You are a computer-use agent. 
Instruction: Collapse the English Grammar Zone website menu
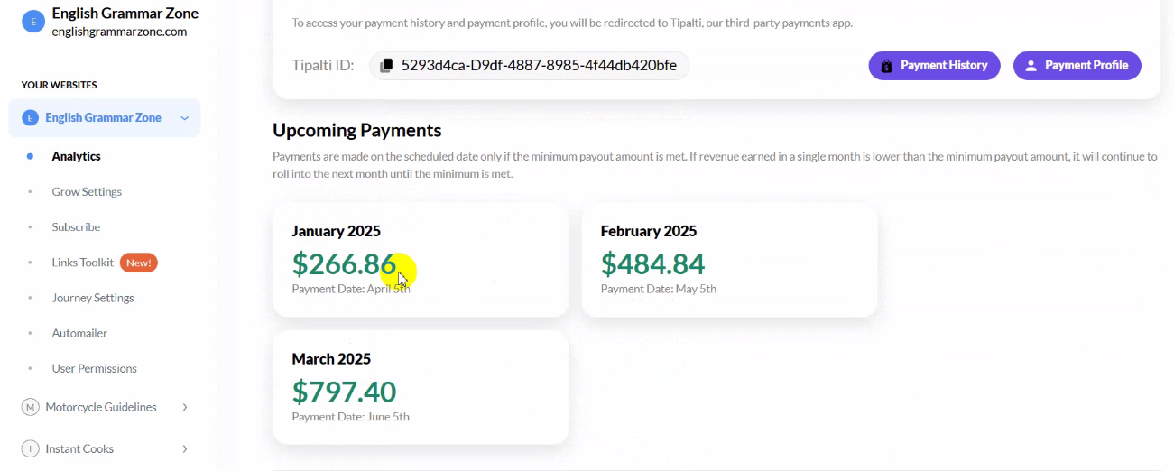(x=184, y=118)
